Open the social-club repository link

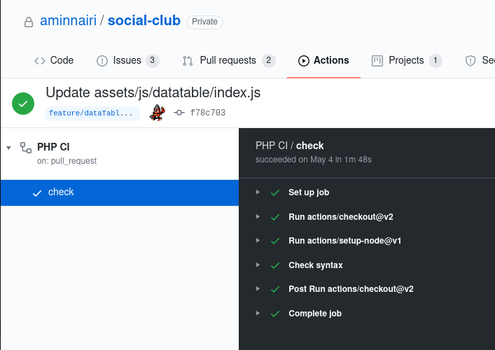pyautogui.click(x=144, y=21)
